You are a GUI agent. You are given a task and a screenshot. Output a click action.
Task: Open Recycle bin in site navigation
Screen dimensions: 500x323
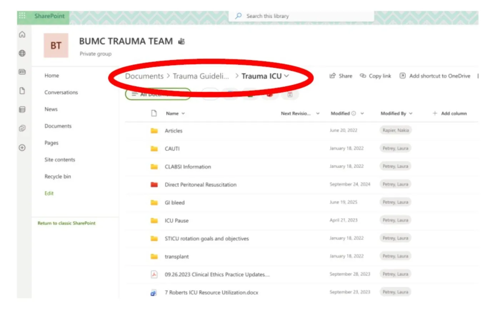[x=57, y=176]
